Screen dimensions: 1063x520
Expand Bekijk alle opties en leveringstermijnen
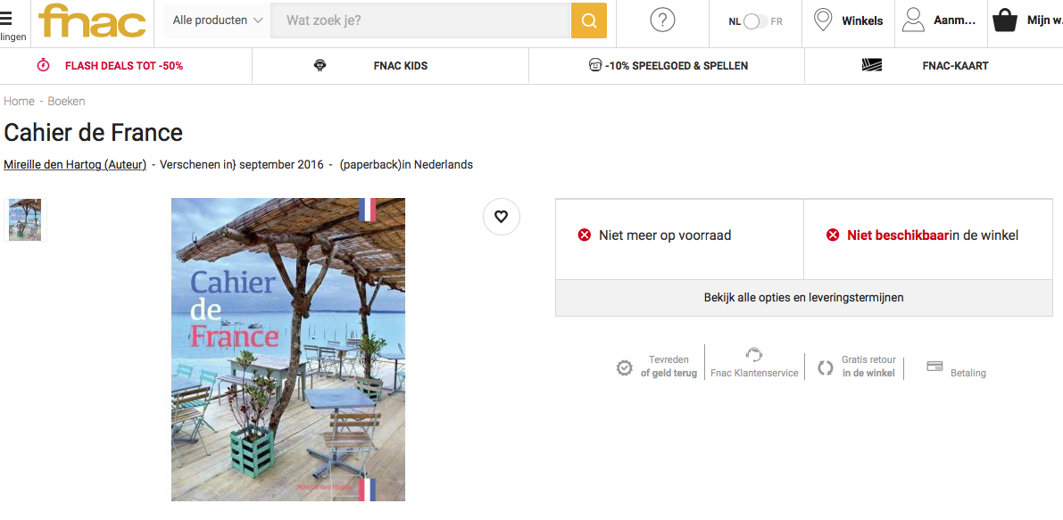(x=803, y=298)
